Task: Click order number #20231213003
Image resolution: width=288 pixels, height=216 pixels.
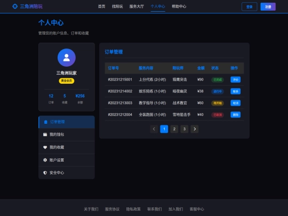Action: click(120, 103)
